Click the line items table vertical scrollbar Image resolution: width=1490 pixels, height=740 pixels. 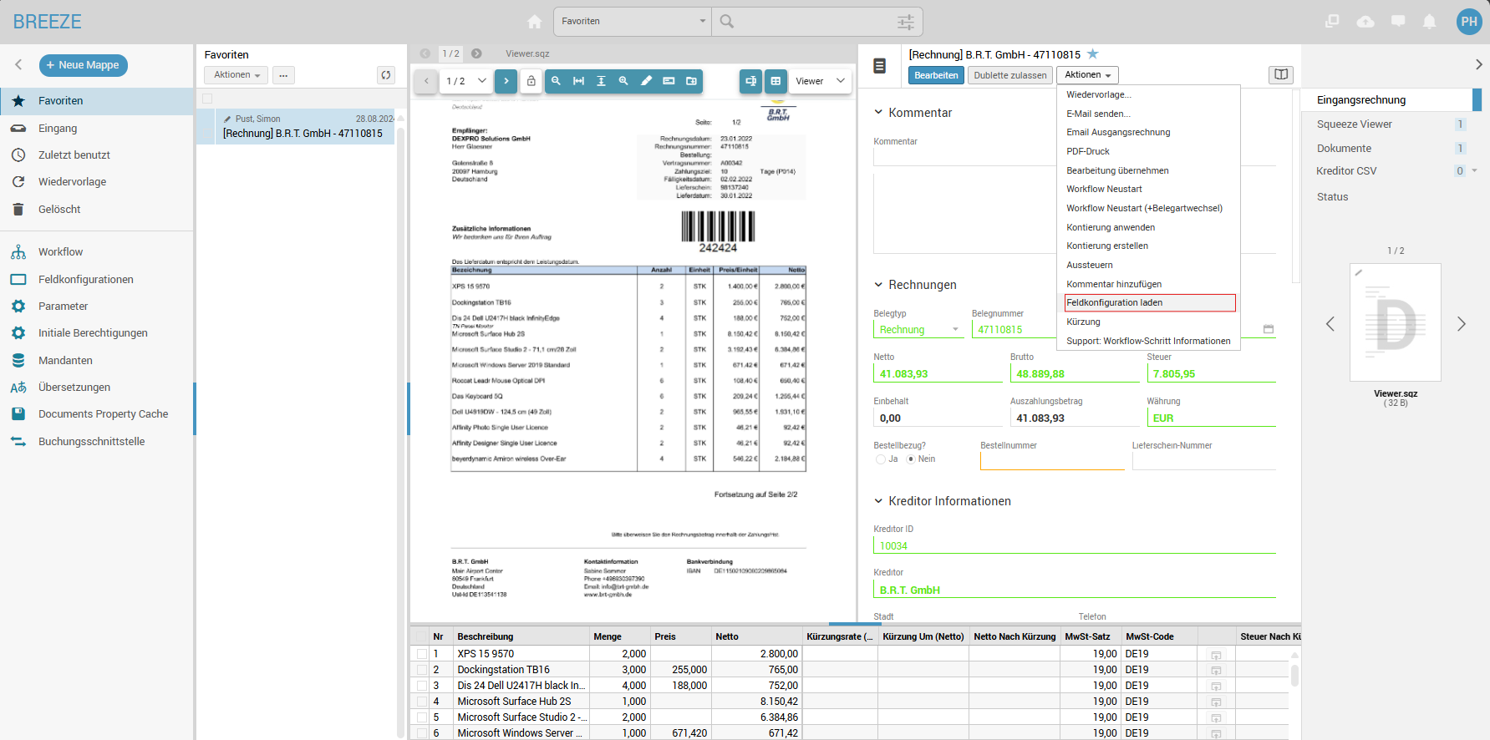[x=1295, y=677]
